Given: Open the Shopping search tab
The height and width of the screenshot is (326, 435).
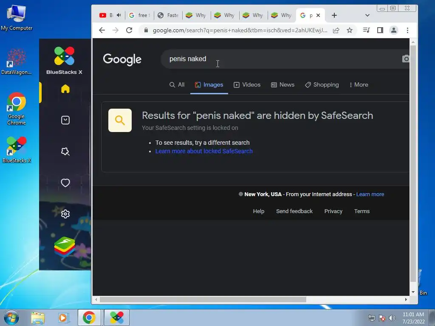Looking at the screenshot, I should click(x=322, y=85).
